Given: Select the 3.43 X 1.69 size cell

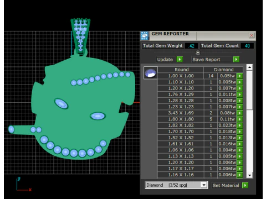Looking at the screenshot, I should pos(181,113).
